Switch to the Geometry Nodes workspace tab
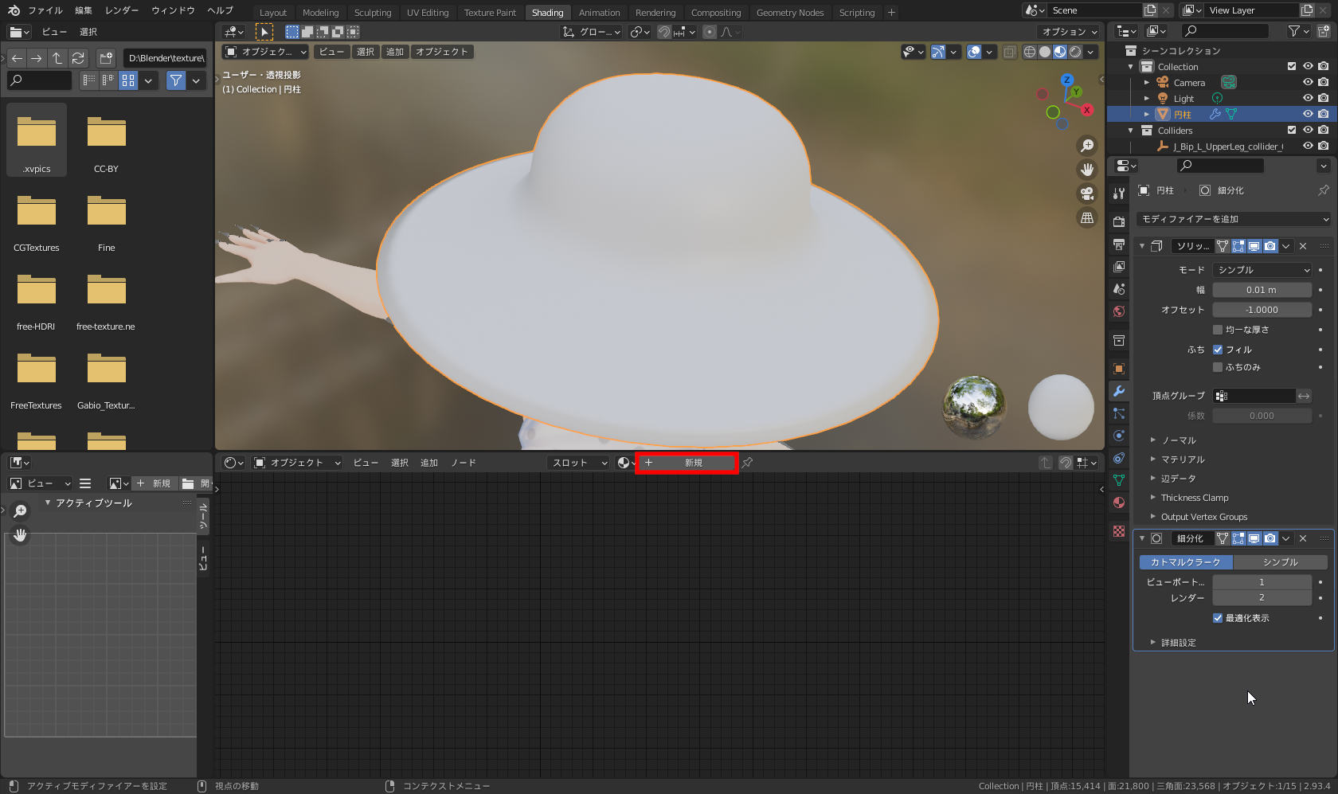1338x794 pixels. [x=790, y=13]
